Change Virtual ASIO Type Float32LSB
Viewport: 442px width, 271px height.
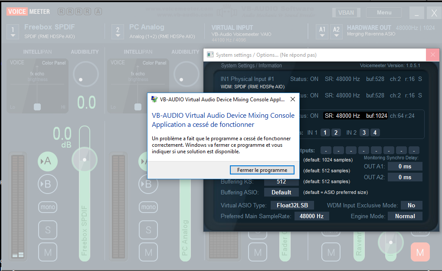point(292,206)
